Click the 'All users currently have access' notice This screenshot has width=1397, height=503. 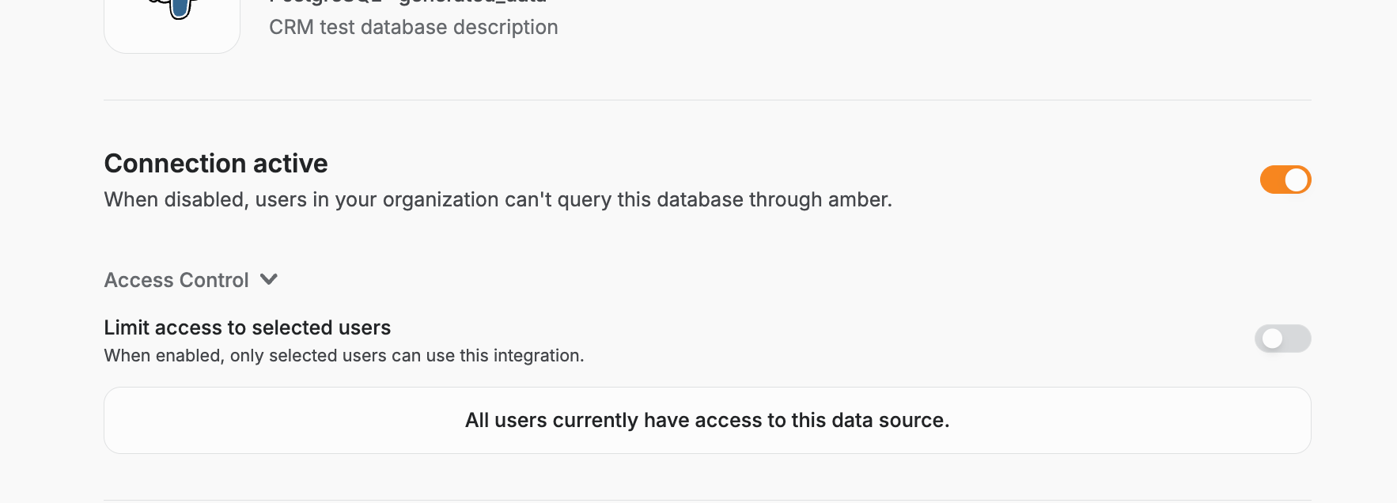(707, 420)
